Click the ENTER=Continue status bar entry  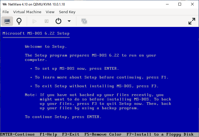[17, 134]
